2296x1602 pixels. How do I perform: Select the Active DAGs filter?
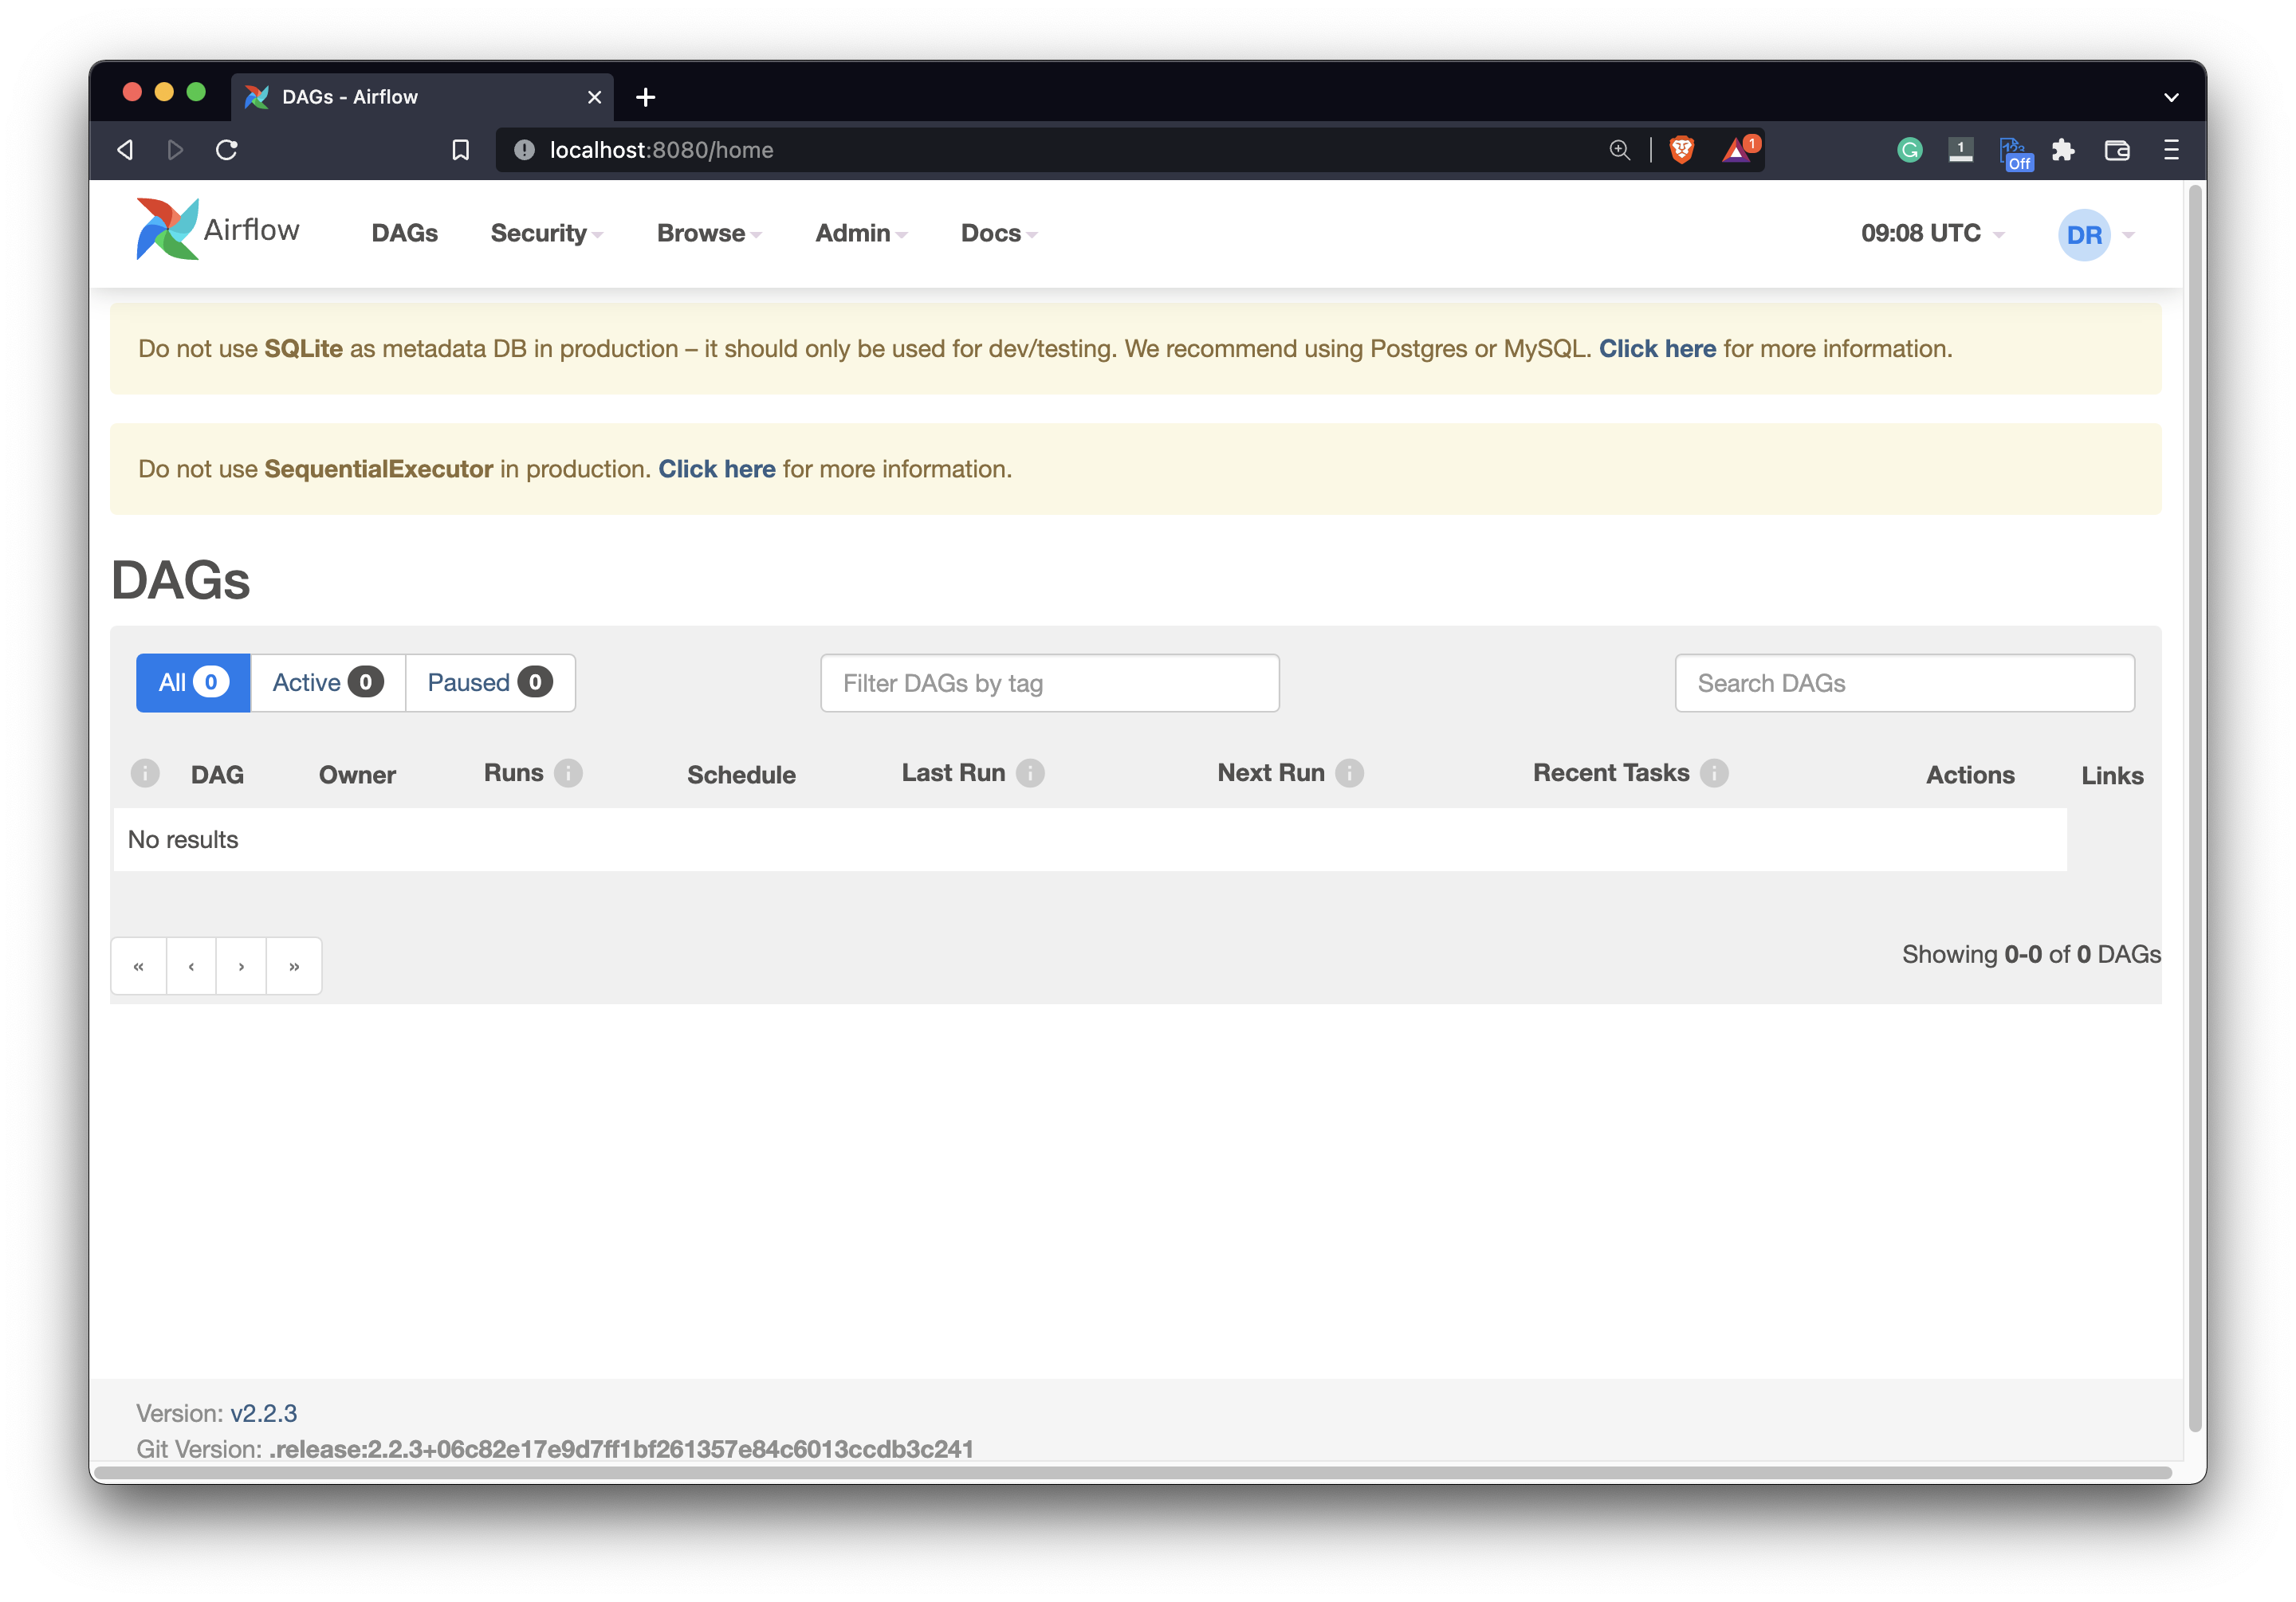(x=327, y=682)
